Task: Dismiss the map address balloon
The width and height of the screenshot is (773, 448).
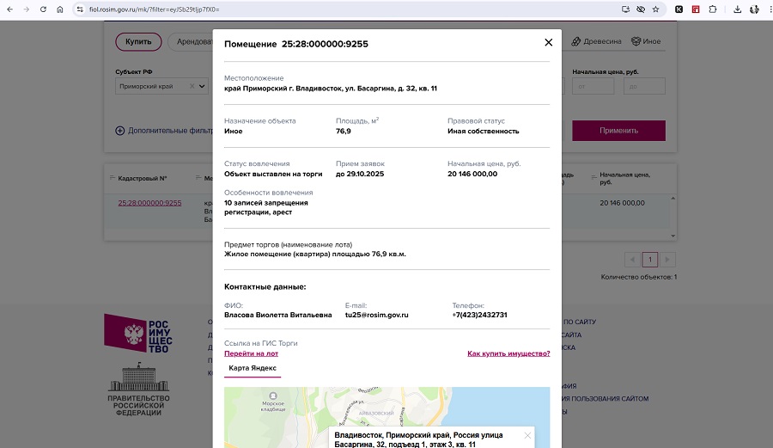Action: coord(527,435)
